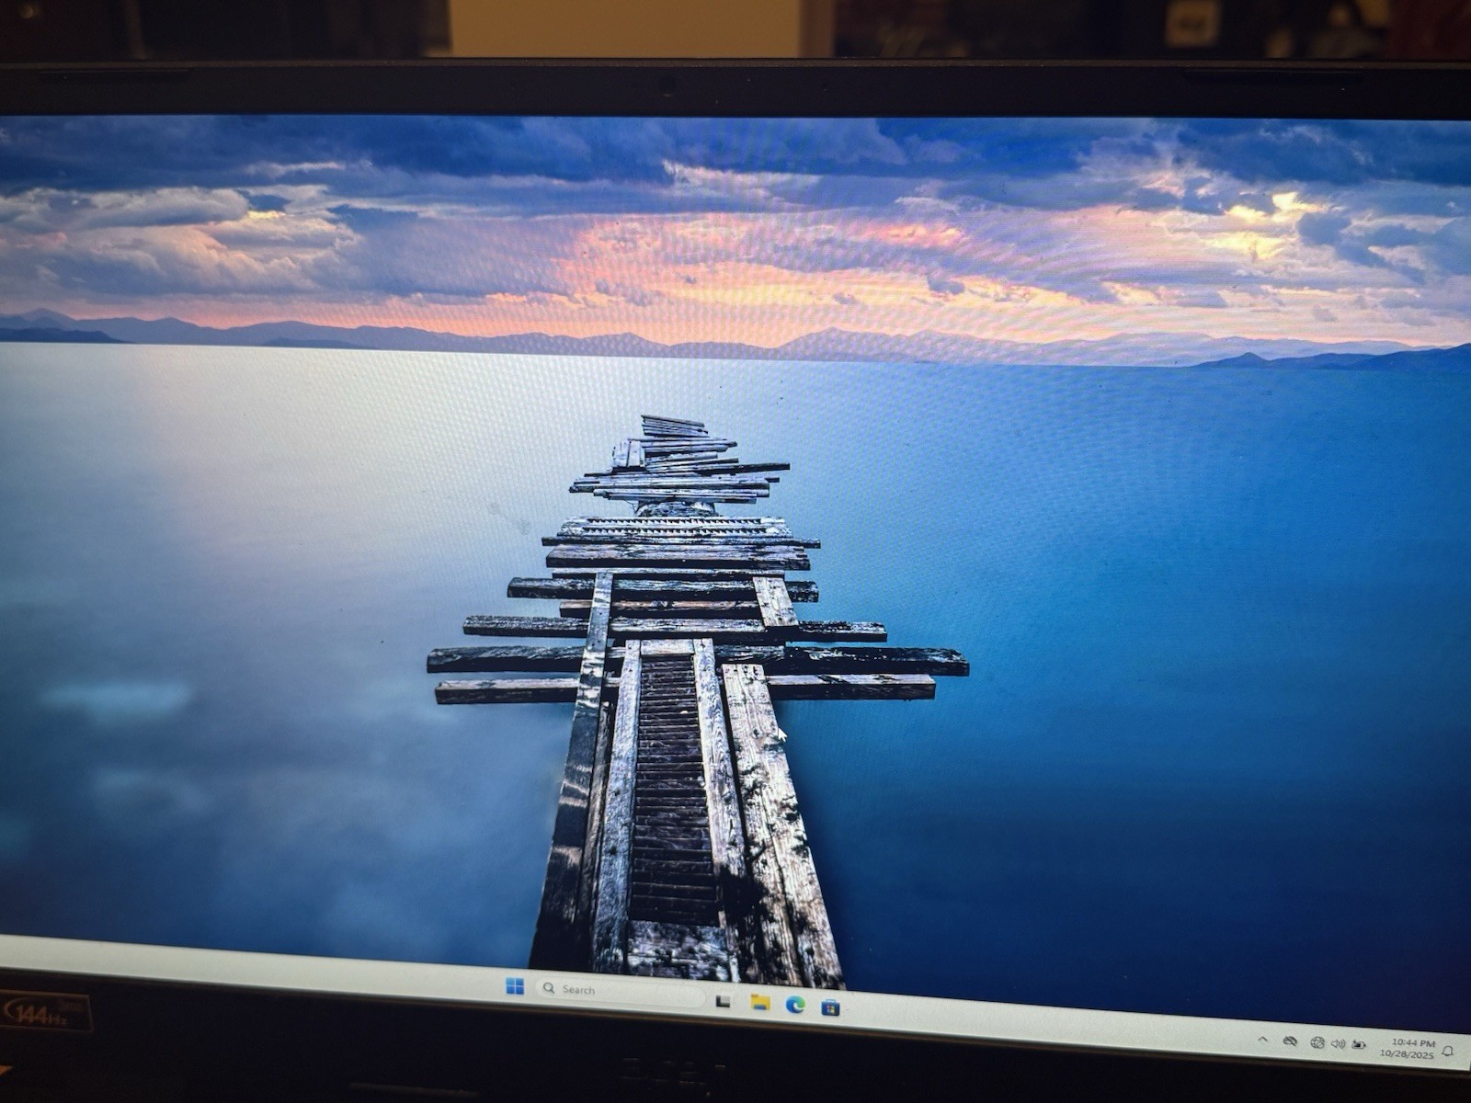Click the OneDrive not-synced tray icon
The width and height of the screenshot is (1471, 1103).
click(x=1290, y=1041)
